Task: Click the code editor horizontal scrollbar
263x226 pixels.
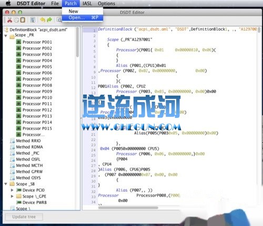Action: [128, 208]
